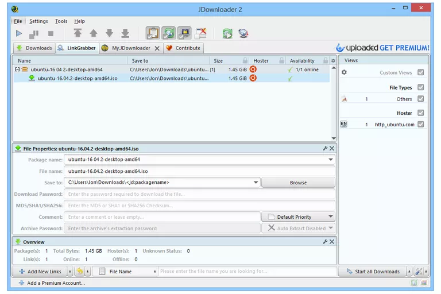Click the Size column lock icon
The width and height of the screenshot is (441, 294).
click(245, 60)
